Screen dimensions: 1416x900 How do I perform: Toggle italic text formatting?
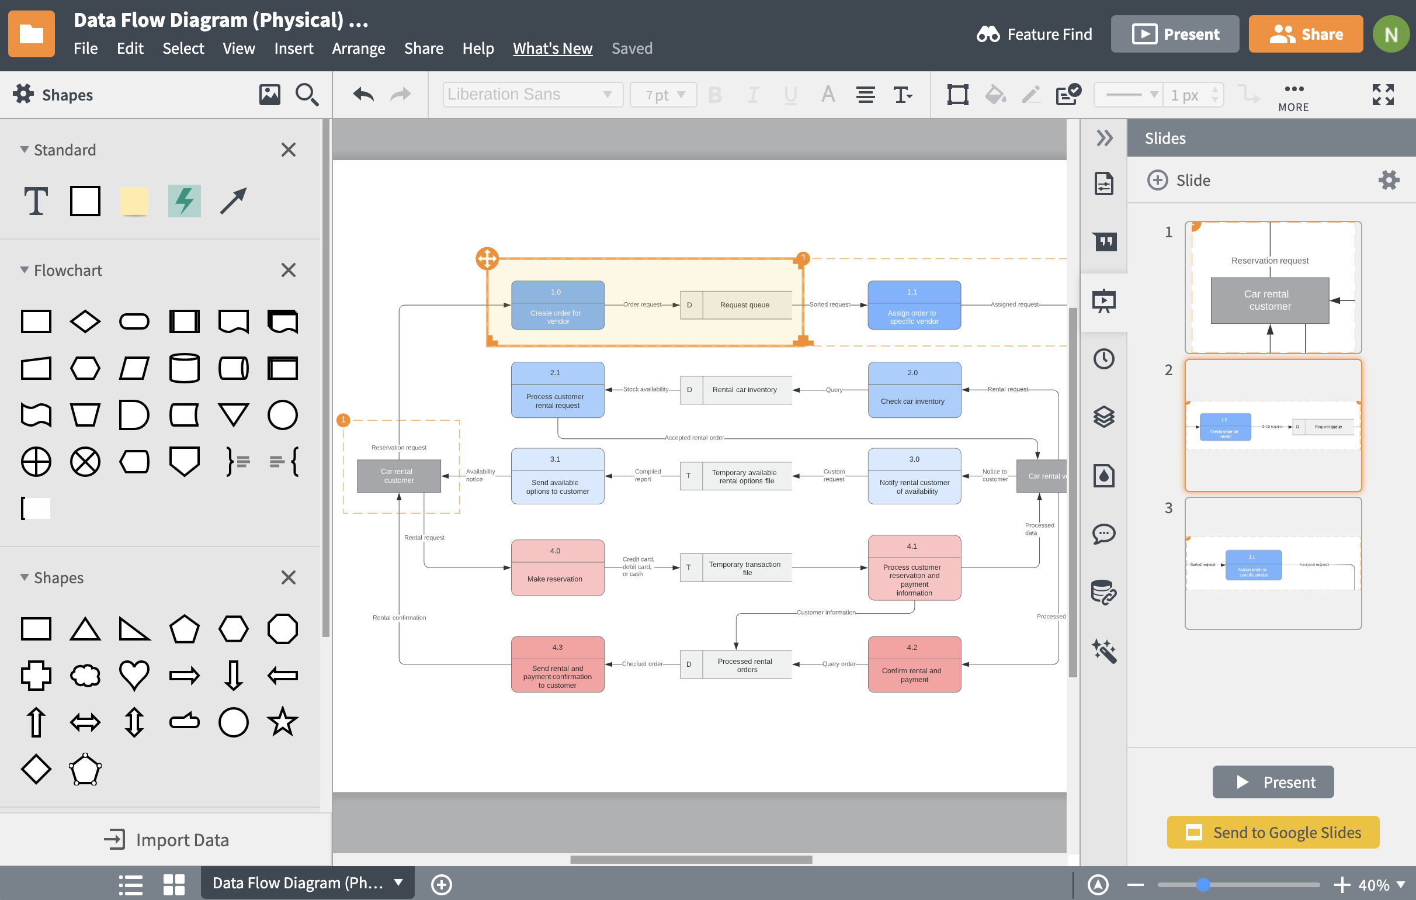(x=753, y=94)
